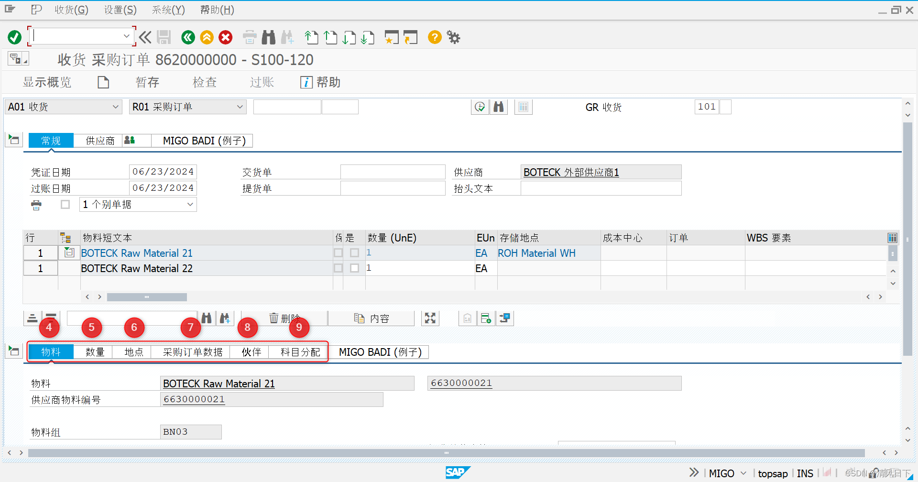Click the Generate shortcut icon
Image resolution: width=918 pixels, height=482 pixels.
(x=410, y=37)
